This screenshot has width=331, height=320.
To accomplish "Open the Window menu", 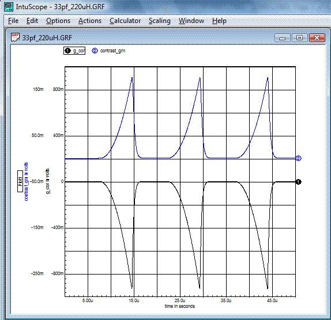I will 191,21.
